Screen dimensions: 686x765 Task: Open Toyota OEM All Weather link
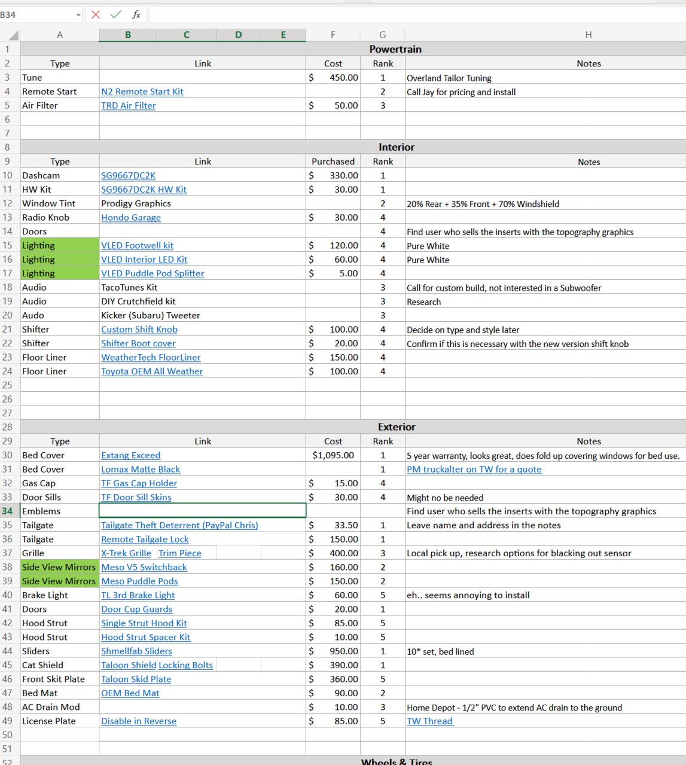[x=152, y=371]
